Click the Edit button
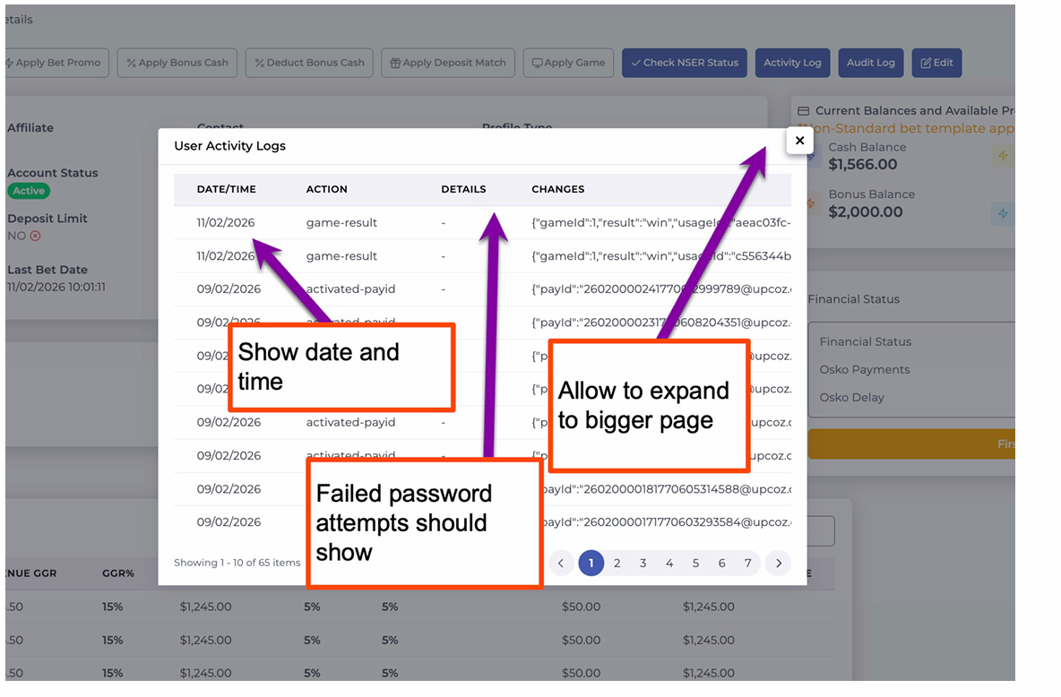 (x=936, y=63)
